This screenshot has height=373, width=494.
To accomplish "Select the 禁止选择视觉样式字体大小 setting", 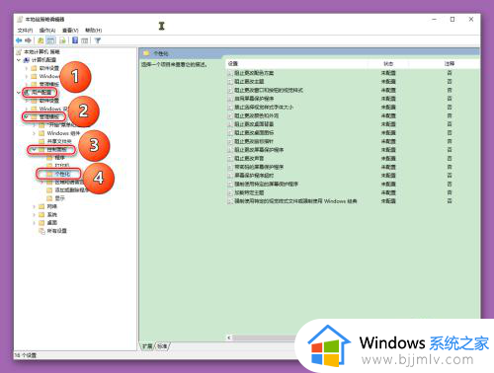I will pyautogui.click(x=264, y=108).
